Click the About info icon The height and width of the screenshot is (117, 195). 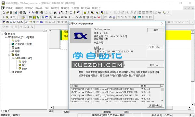coord(71,13)
